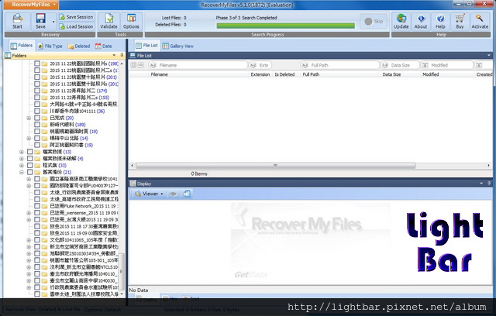Sort by the Data Size column header
Screen dimensions: 496x316
point(391,74)
